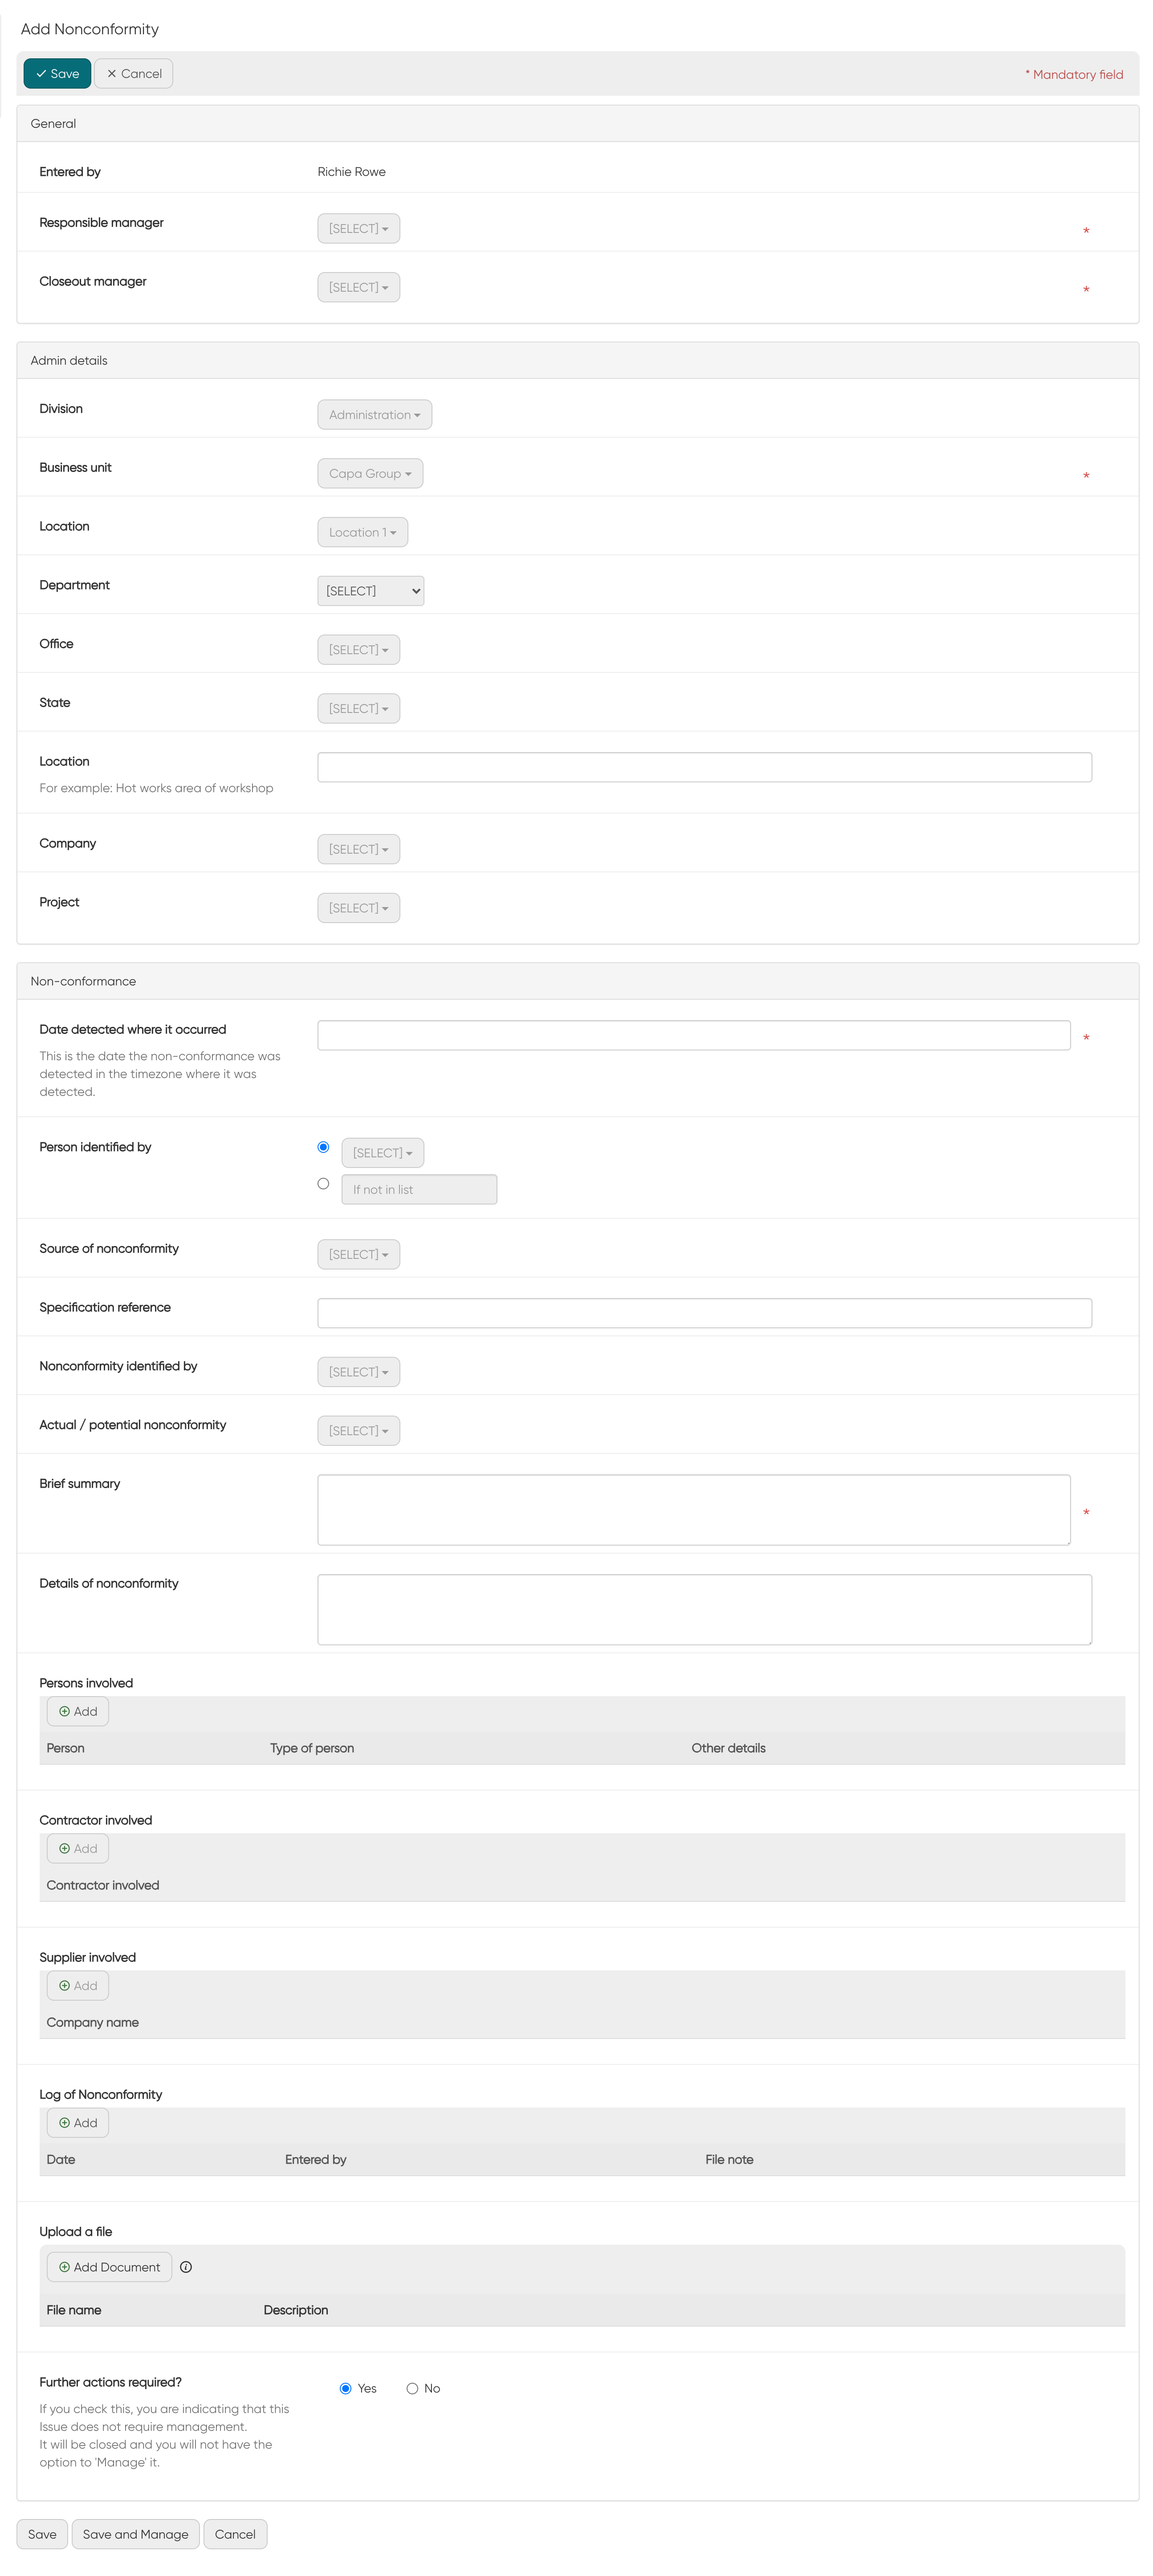Click the Specification reference input field
Image resolution: width=1153 pixels, height=2576 pixels.
(703, 1311)
